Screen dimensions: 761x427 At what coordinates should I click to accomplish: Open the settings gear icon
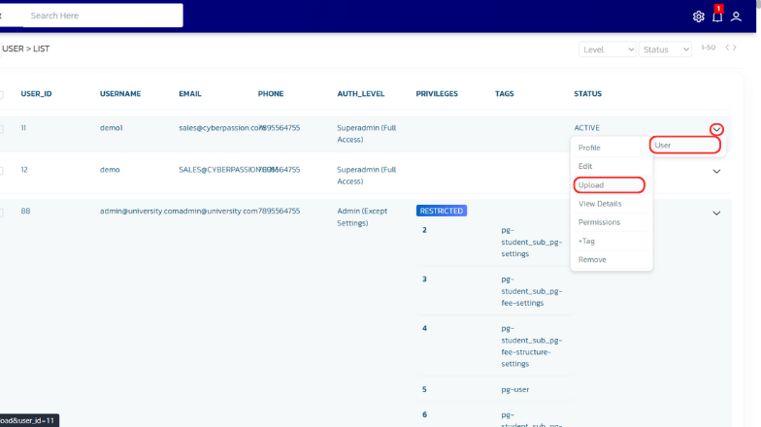698,16
